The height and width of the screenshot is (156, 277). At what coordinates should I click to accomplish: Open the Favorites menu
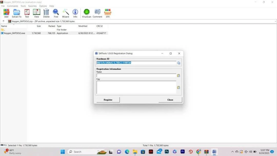(33, 6)
